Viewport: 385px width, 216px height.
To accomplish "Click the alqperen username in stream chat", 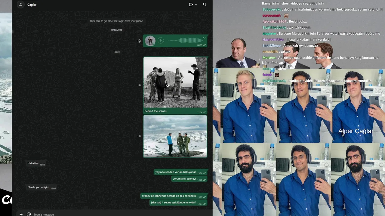I will tap(269, 34).
